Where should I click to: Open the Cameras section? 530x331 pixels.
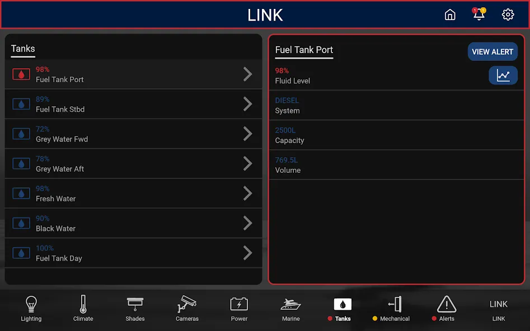pos(187,309)
